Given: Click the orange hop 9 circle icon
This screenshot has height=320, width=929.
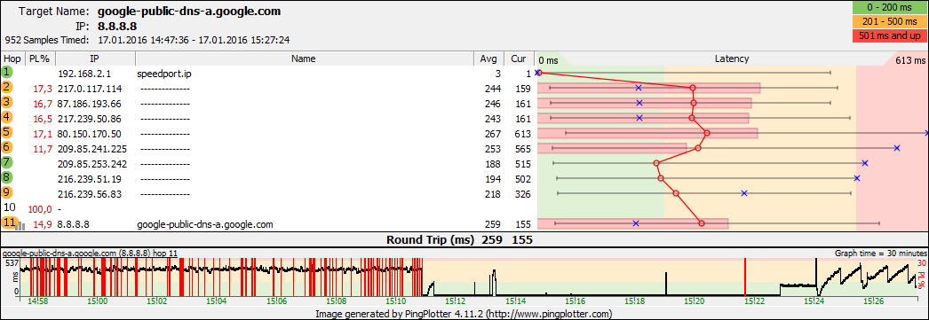Looking at the screenshot, I should click(7, 193).
